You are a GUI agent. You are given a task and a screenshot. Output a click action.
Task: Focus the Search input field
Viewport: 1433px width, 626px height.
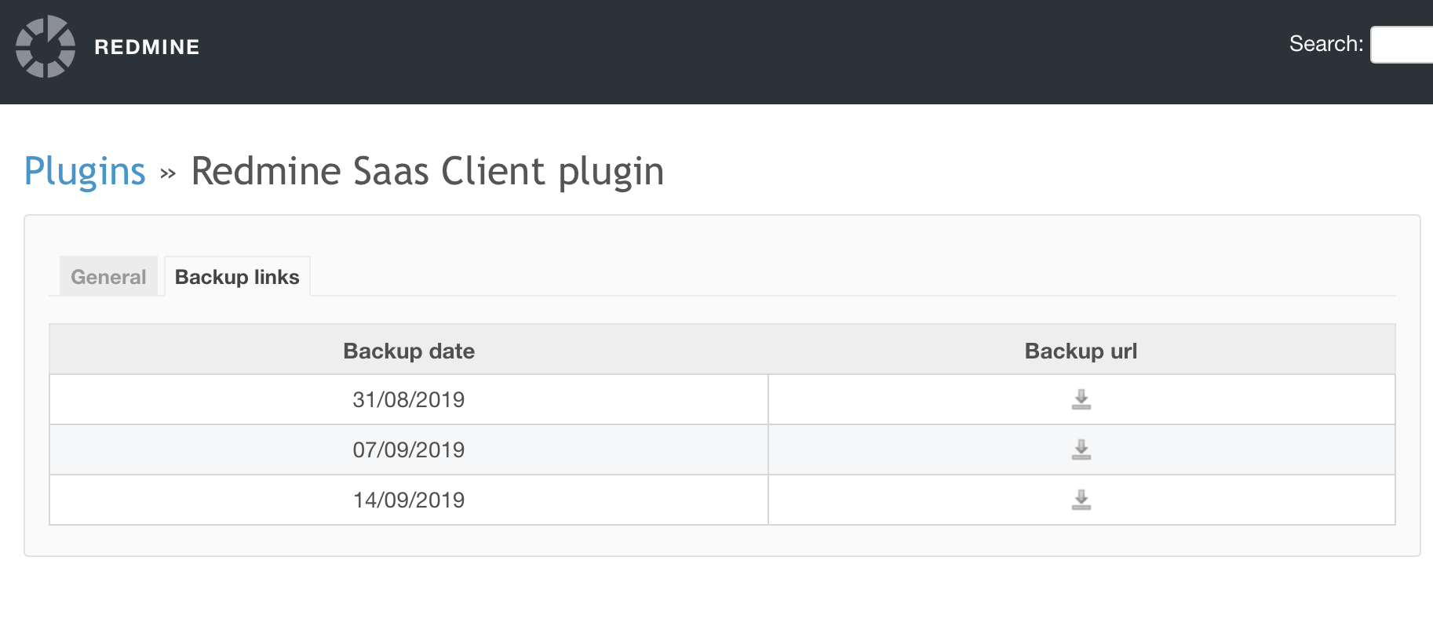click(1402, 45)
